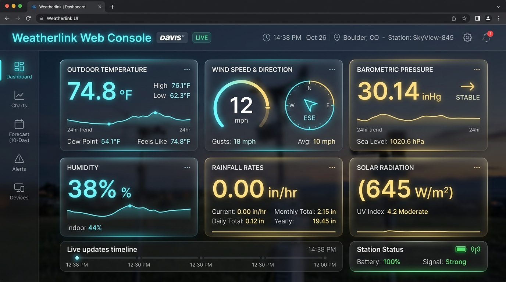Open Solar Radiation card options menu

click(477, 167)
